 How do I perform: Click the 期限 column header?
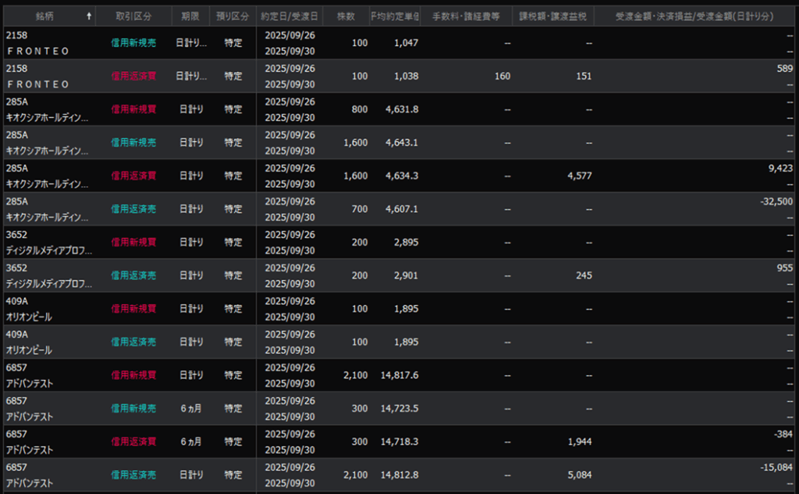(x=190, y=16)
